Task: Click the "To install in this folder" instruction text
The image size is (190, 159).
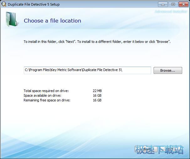Action: click(97, 42)
